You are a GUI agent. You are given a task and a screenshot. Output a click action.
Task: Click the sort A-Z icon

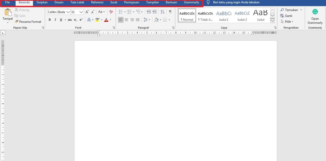coord(162,12)
